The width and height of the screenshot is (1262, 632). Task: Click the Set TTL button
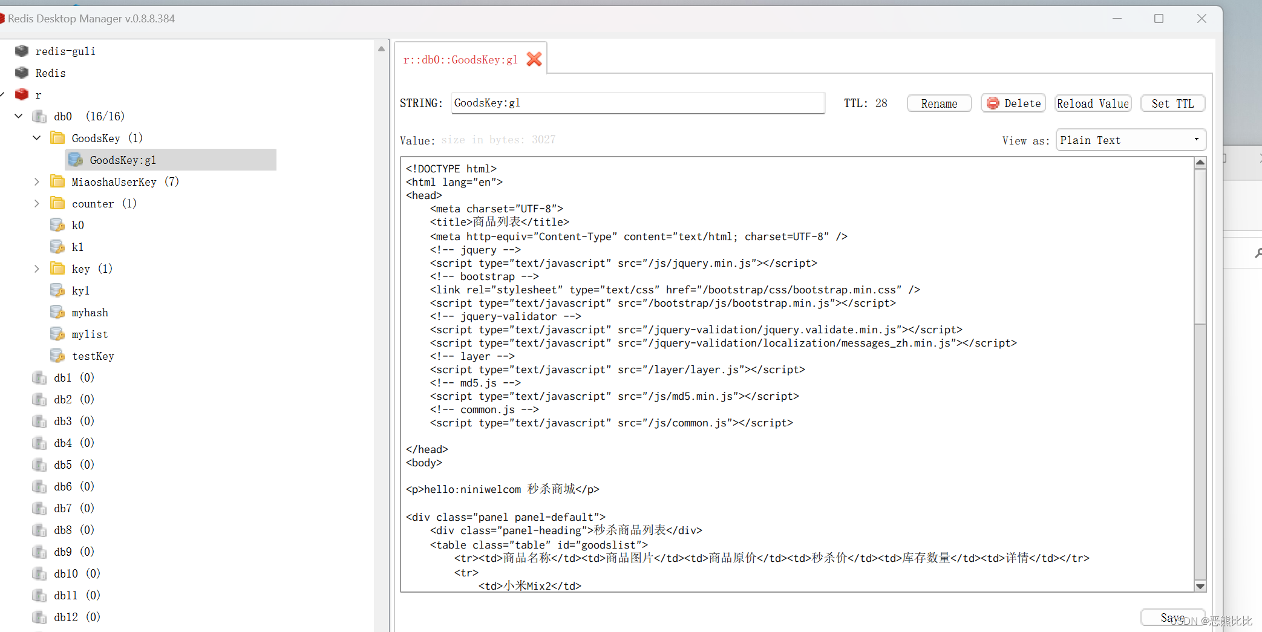[x=1172, y=103]
